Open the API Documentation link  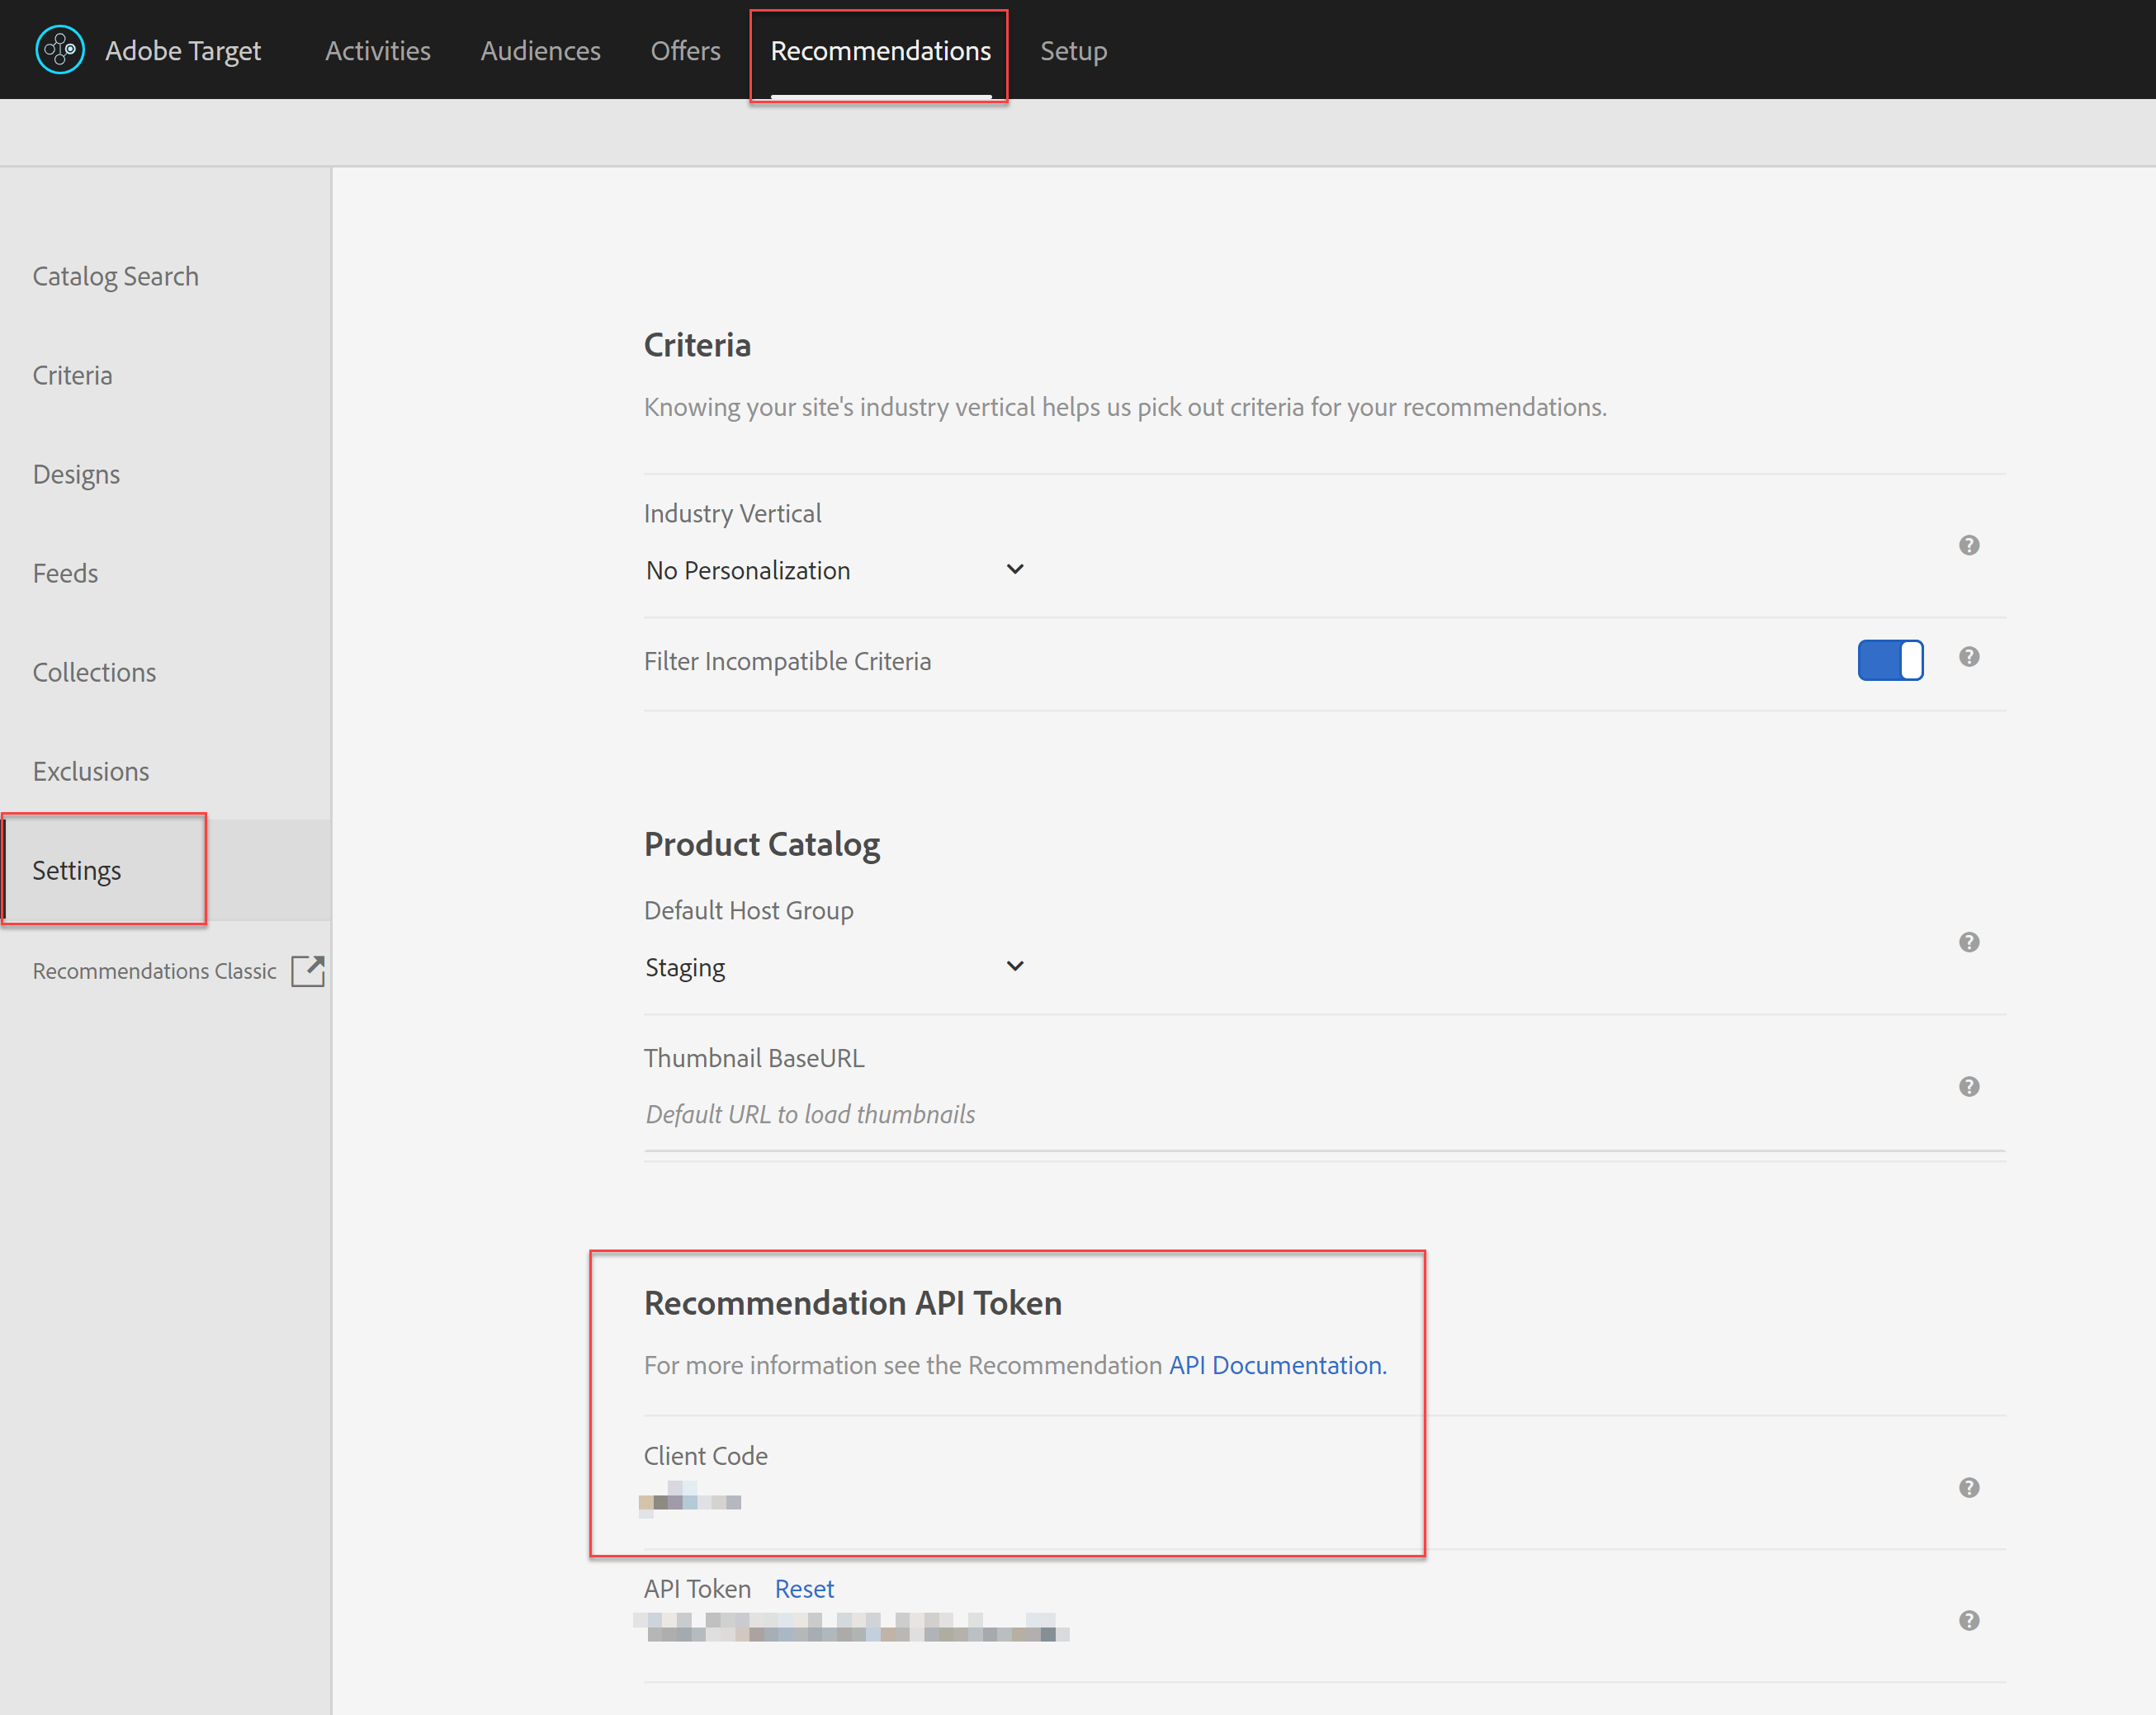point(1277,1365)
